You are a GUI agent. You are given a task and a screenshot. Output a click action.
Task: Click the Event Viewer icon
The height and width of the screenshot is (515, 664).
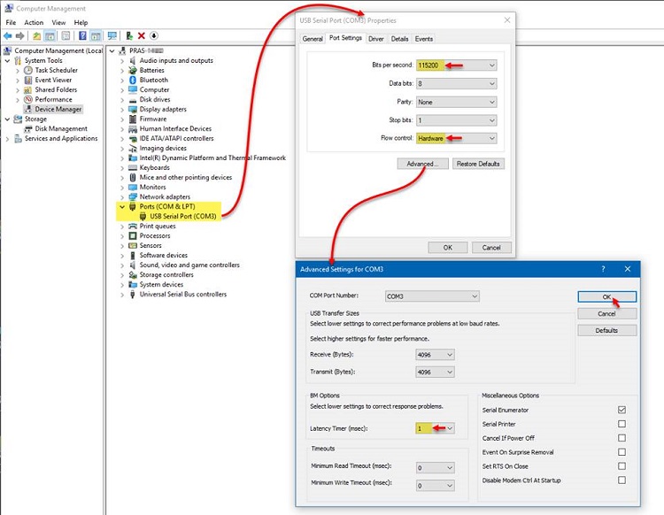28,80
